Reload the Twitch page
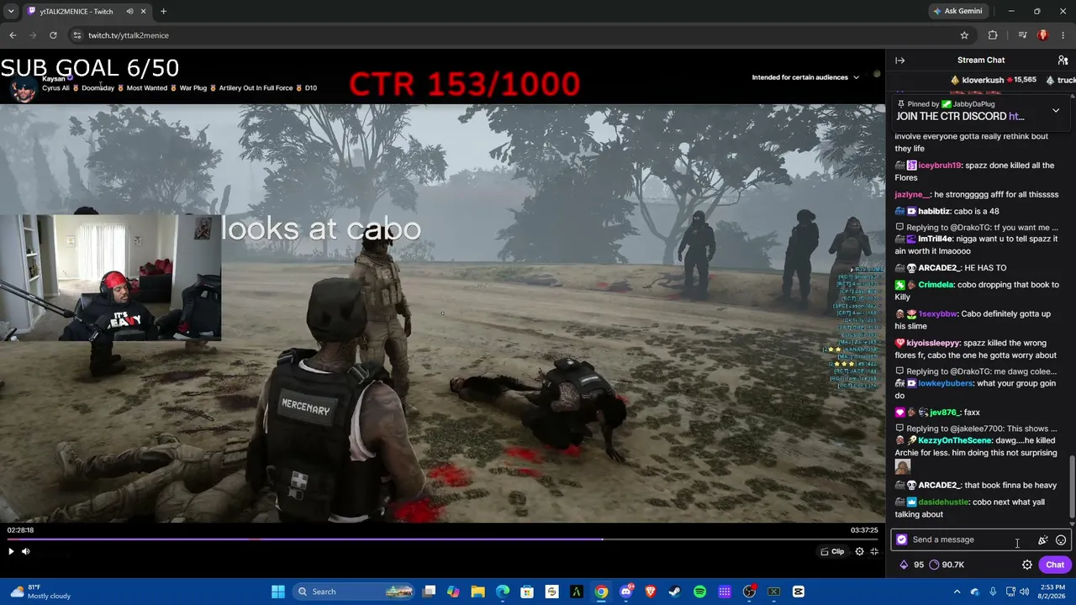The image size is (1076, 605). 53,35
